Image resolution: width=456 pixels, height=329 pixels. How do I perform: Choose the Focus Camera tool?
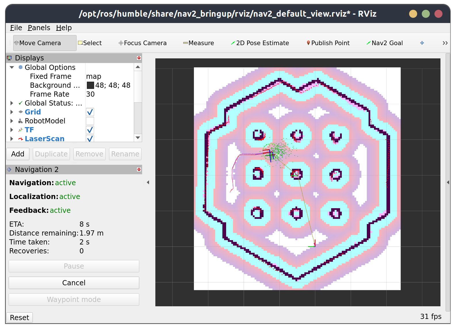(142, 43)
